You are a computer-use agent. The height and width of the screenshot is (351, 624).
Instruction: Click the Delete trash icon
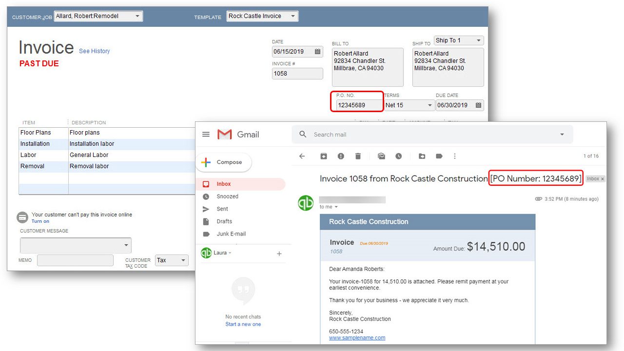(358, 156)
